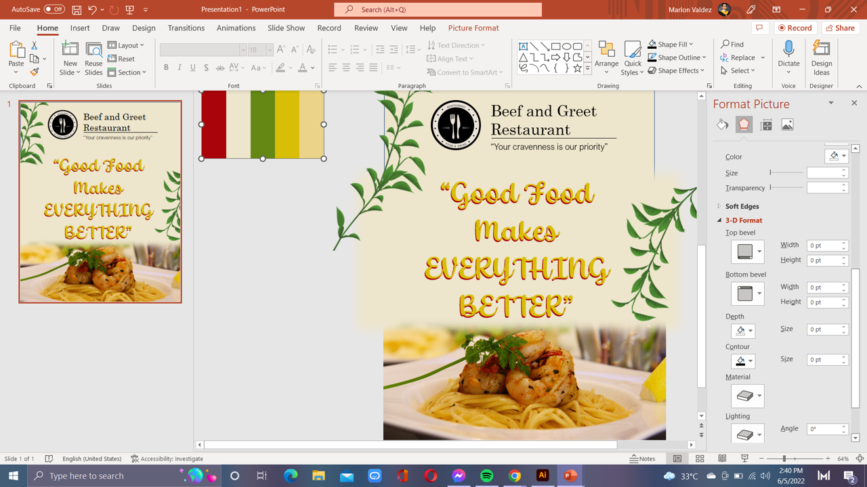Adjust the glow Transparency slider
867x487 pixels.
point(786,187)
